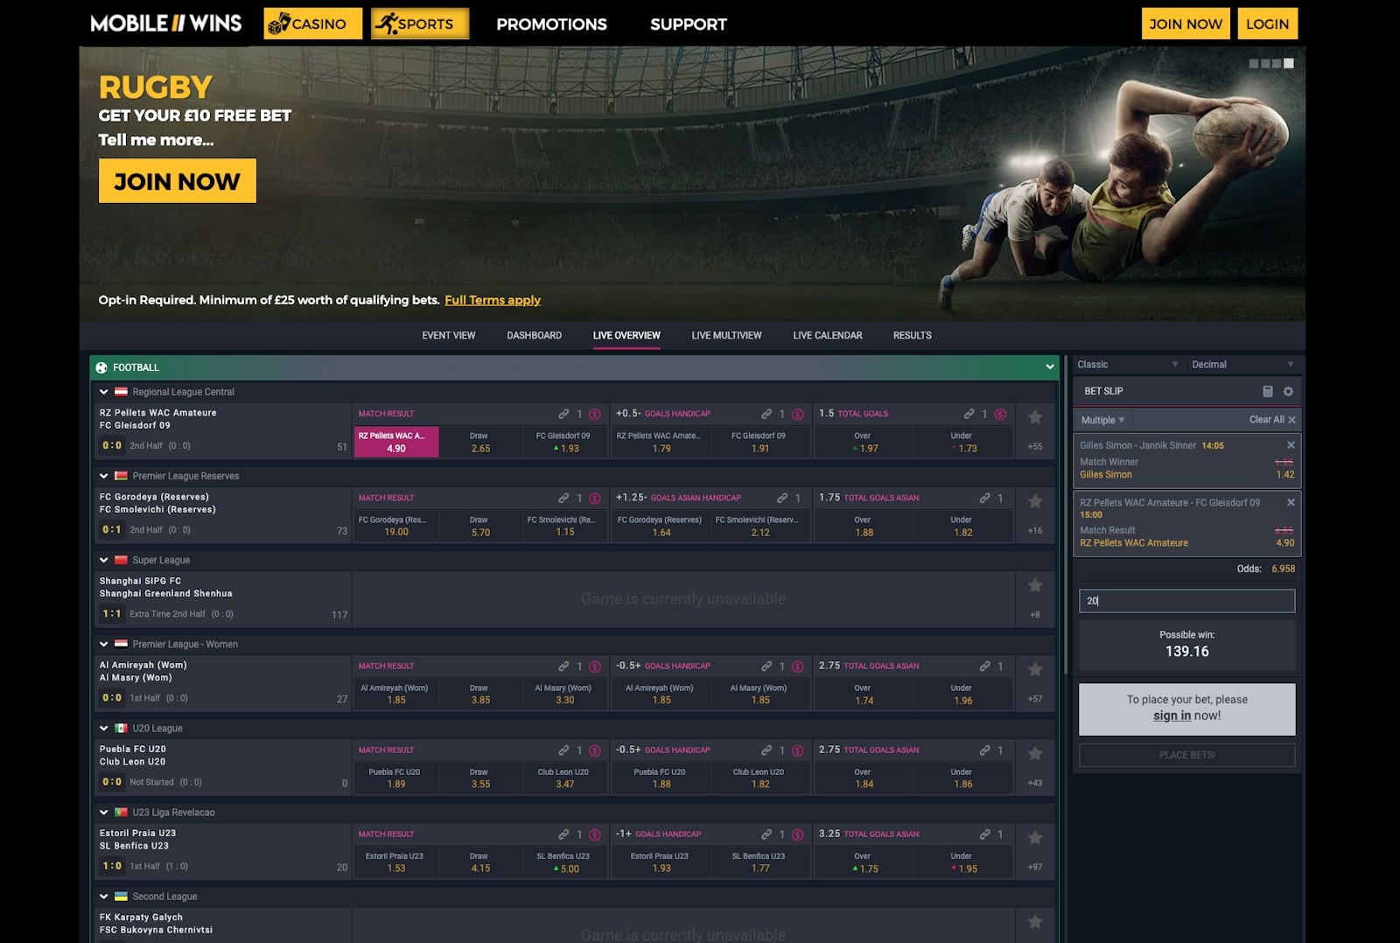Image resolution: width=1400 pixels, height=943 pixels.
Task: Click the chain link icon beside MATCH RESULT
Action: (563, 413)
